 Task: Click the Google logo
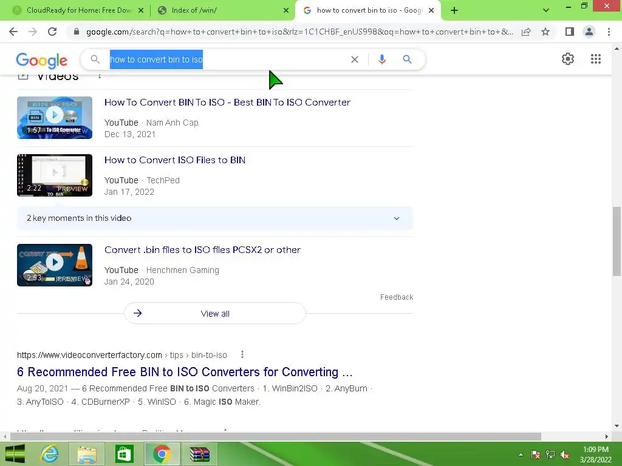pos(42,60)
